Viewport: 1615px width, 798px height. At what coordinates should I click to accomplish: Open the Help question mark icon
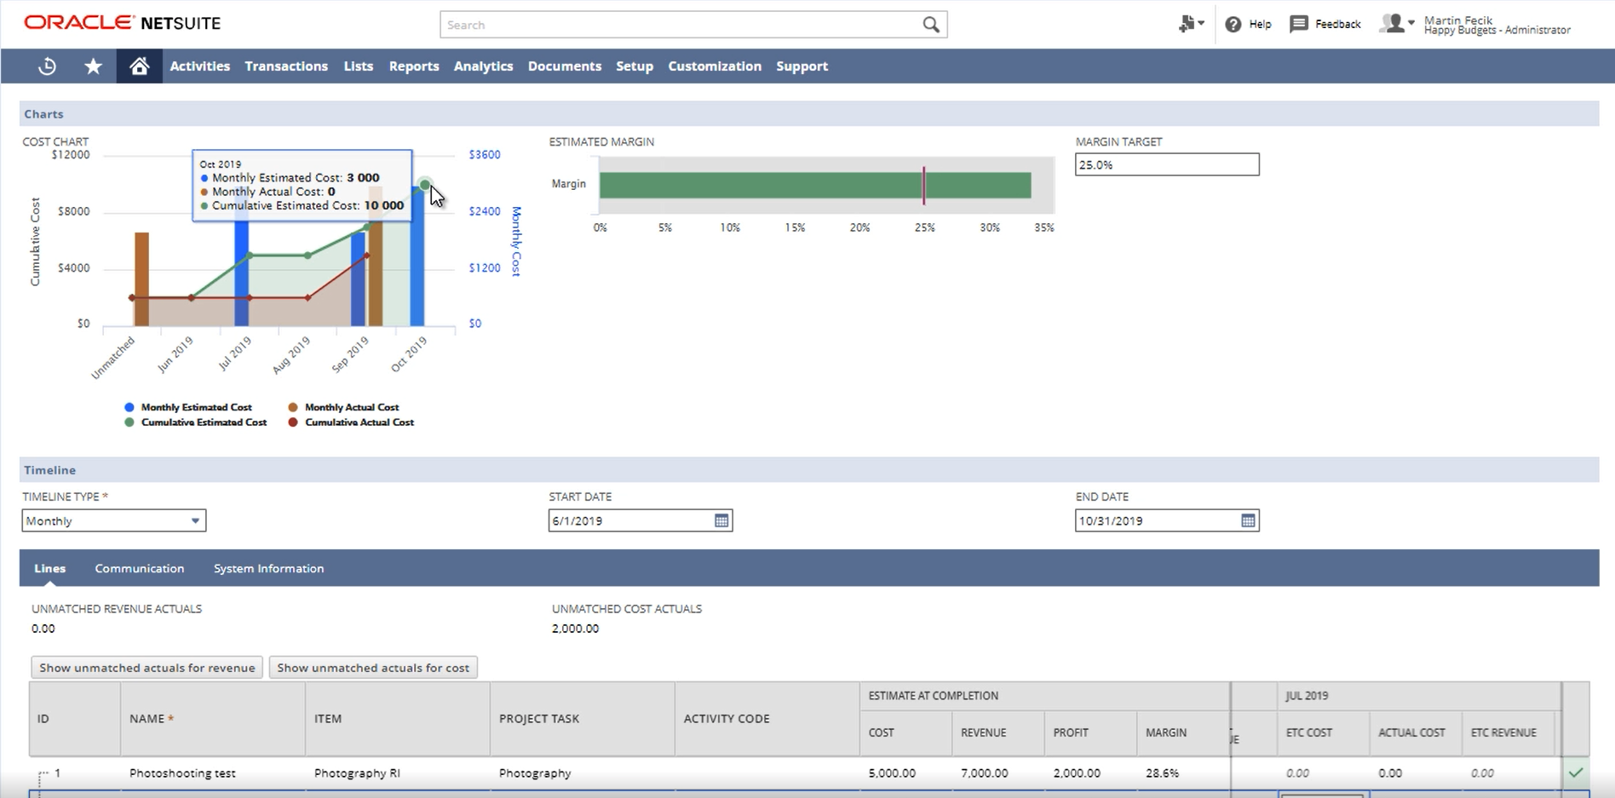pos(1233,25)
